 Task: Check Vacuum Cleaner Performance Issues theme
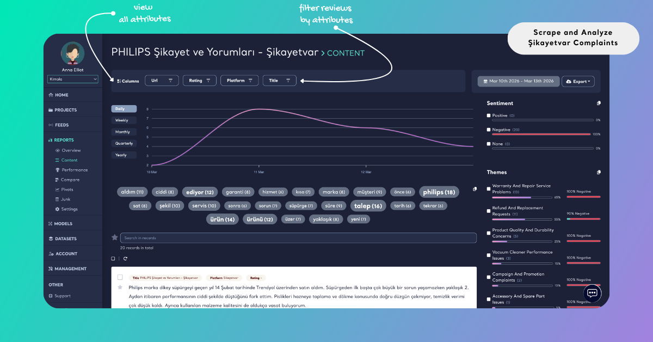(489, 255)
